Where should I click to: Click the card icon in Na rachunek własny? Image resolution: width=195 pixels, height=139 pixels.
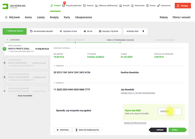point(31,31)
